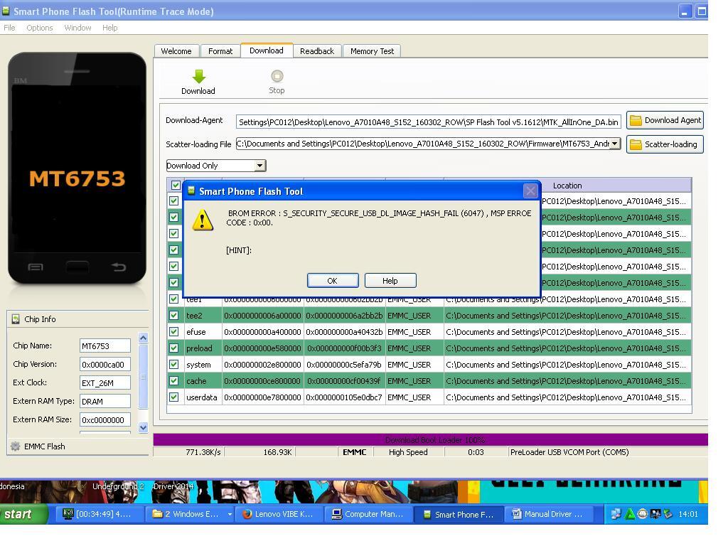The width and height of the screenshot is (728, 546).
Task: Open the Download Only mode dropdown
Action: point(259,165)
